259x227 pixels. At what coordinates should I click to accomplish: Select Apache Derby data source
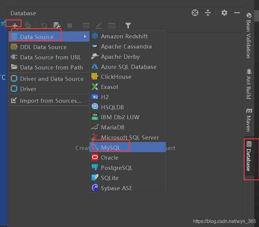(x=128, y=57)
